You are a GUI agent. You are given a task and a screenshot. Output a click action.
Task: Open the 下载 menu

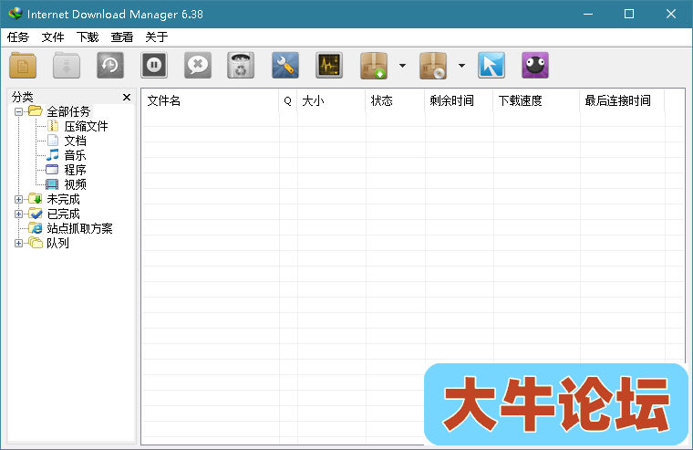(x=87, y=37)
